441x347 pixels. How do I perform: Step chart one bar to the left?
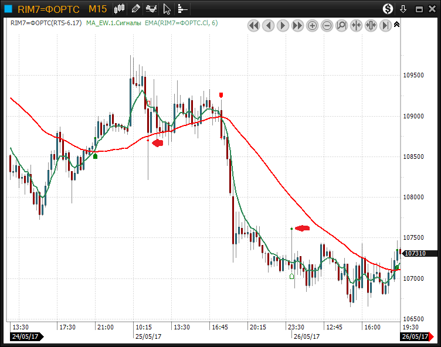(x=268, y=25)
